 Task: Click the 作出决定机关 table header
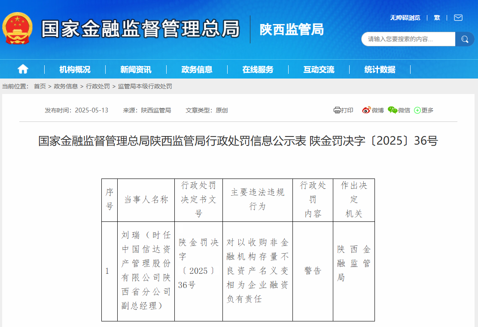(x=353, y=200)
